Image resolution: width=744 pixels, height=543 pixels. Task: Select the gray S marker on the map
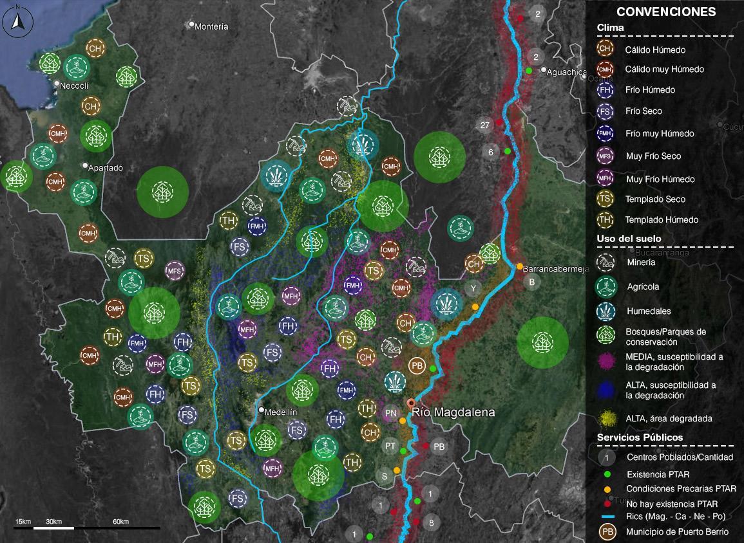pos(385,476)
